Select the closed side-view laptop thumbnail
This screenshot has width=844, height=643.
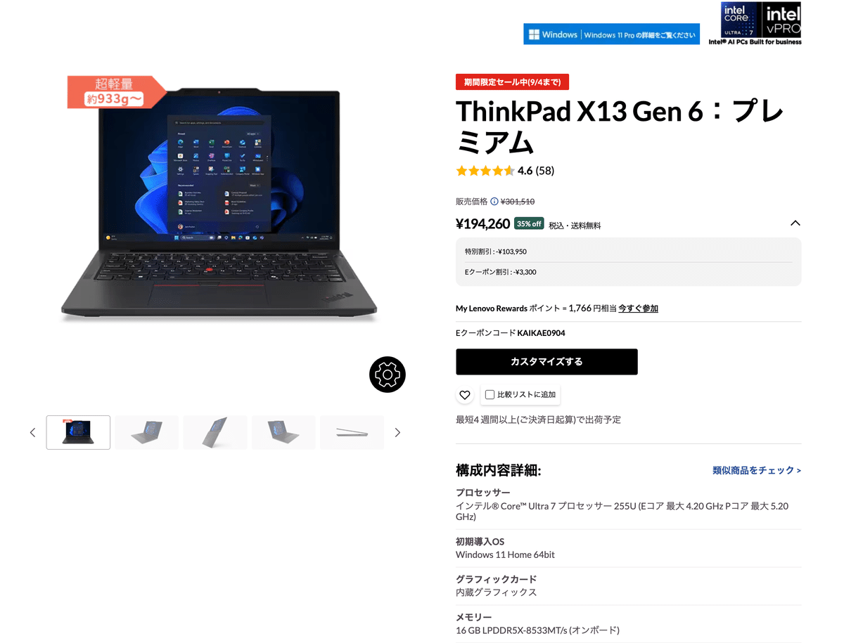352,432
